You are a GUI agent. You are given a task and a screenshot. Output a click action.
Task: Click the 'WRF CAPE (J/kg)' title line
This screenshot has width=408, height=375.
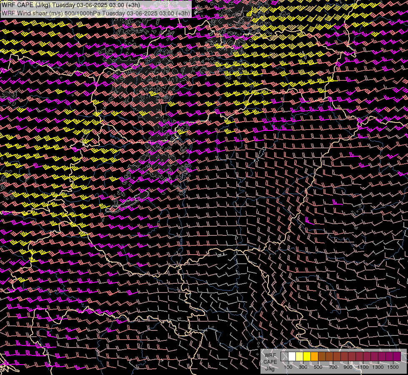coord(71,5)
